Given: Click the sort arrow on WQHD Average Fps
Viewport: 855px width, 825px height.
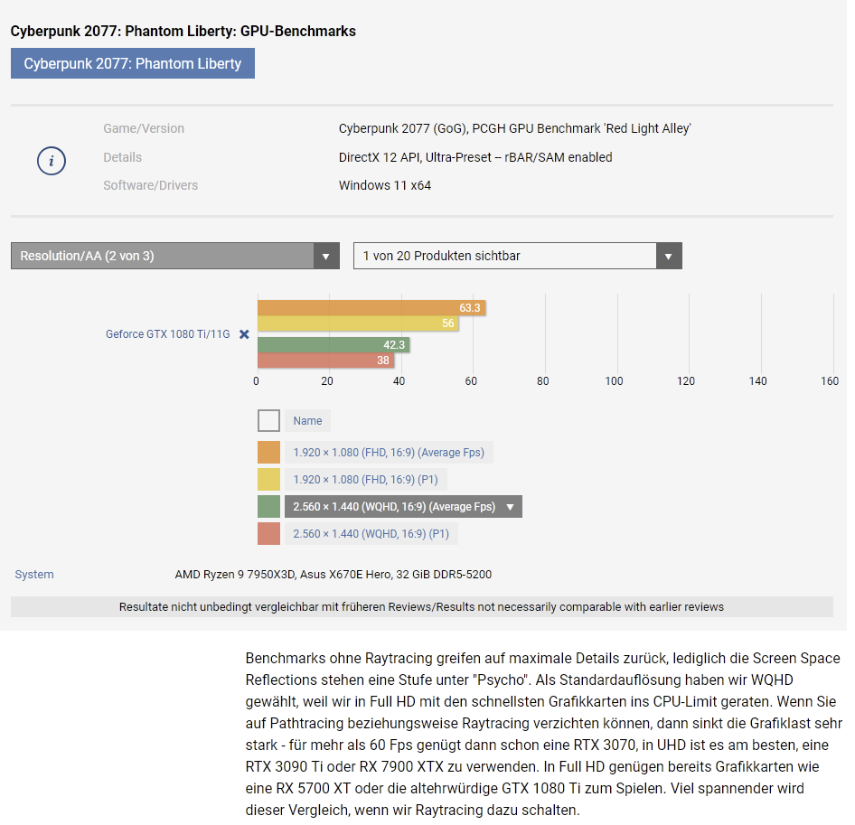Looking at the screenshot, I should [x=511, y=507].
